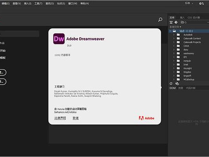The height and width of the screenshot is (157, 209).
Task: Click the kingsoft folder icon
Action: [178, 76]
